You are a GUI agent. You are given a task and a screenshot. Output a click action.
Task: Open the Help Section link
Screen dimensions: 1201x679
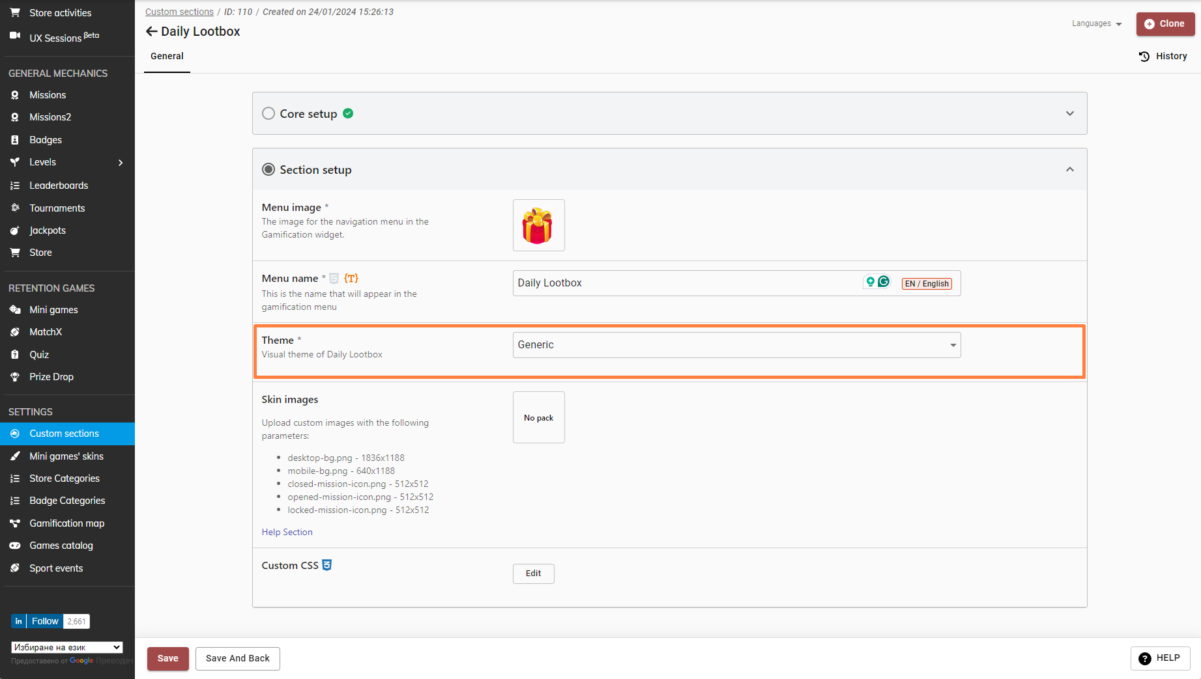[x=287, y=532]
